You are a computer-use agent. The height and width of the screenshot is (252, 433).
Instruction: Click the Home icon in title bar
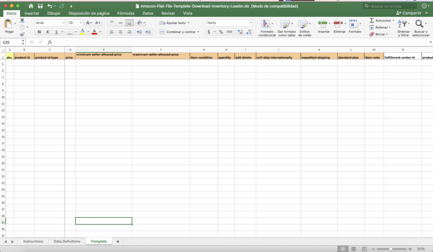(31, 6)
